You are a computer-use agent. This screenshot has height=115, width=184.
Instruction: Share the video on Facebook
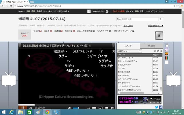[x=161, y=107]
